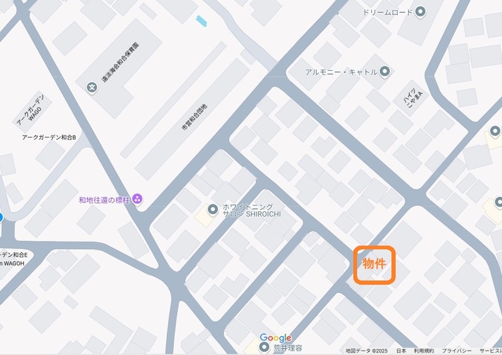
Task: Select the ホワイトニングサロン SHIROICHI pin
Action: pyautogui.click(x=213, y=209)
